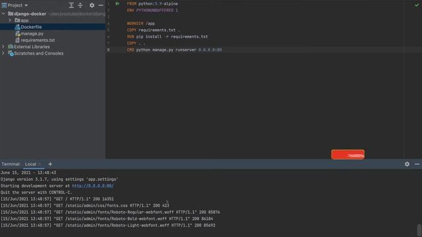Click the Quit the server with CONTROL-C line
This screenshot has height=237, width=422.
click(36, 192)
